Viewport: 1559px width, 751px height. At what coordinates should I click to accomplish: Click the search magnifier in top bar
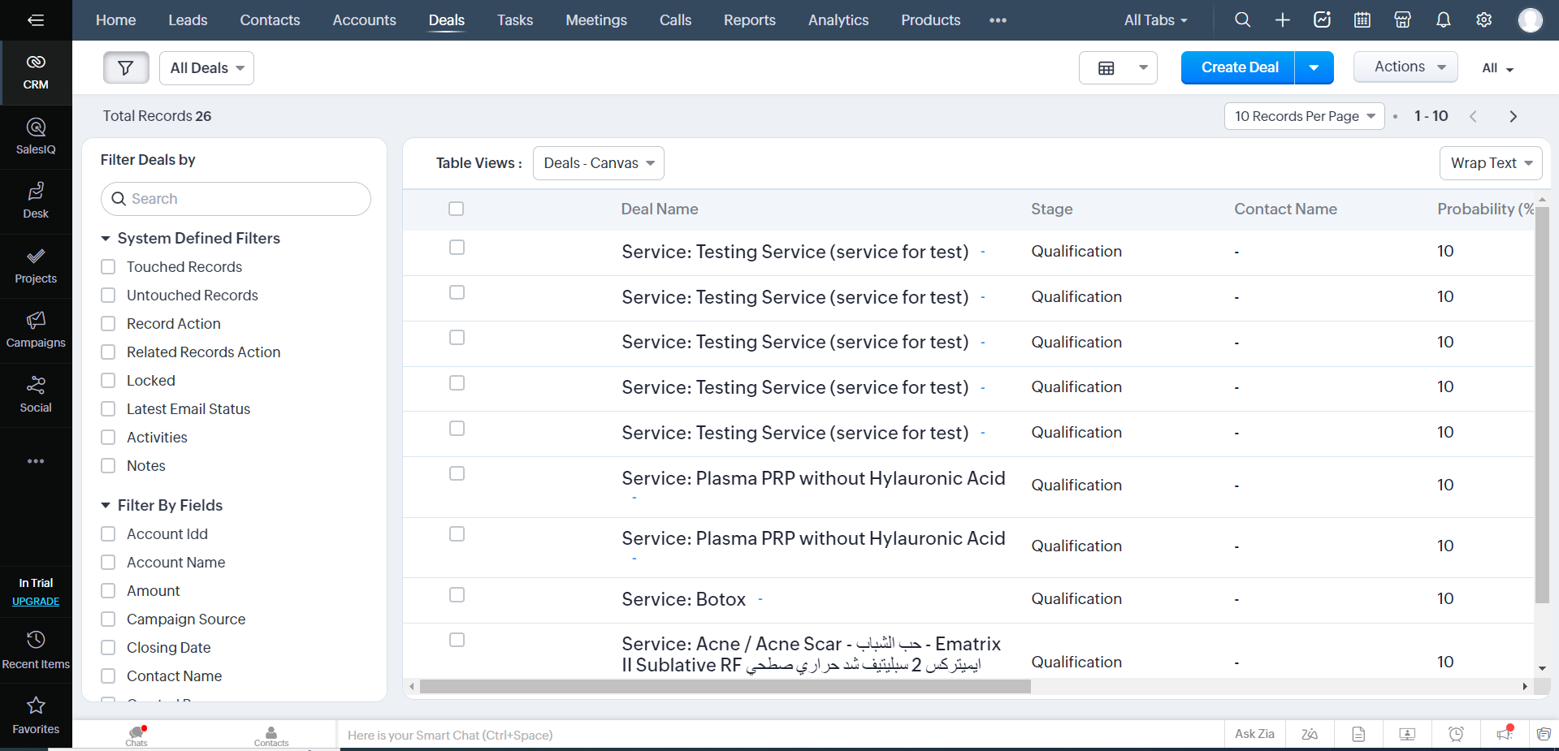point(1242,20)
